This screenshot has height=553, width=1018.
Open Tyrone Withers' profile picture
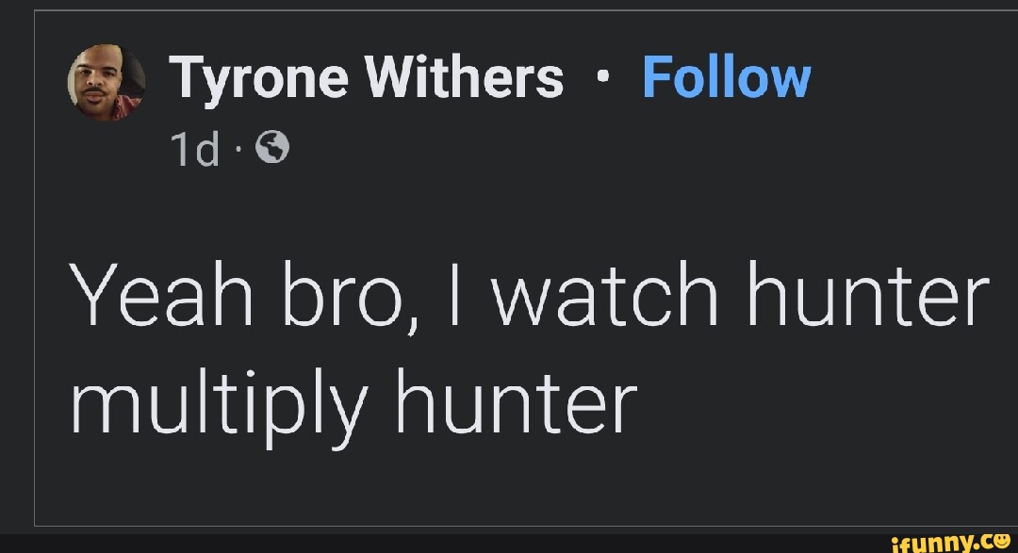click(106, 83)
